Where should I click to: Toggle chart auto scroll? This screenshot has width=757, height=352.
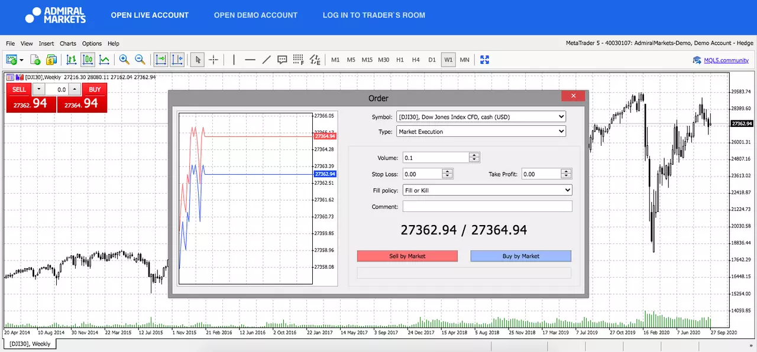coord(161,60)
